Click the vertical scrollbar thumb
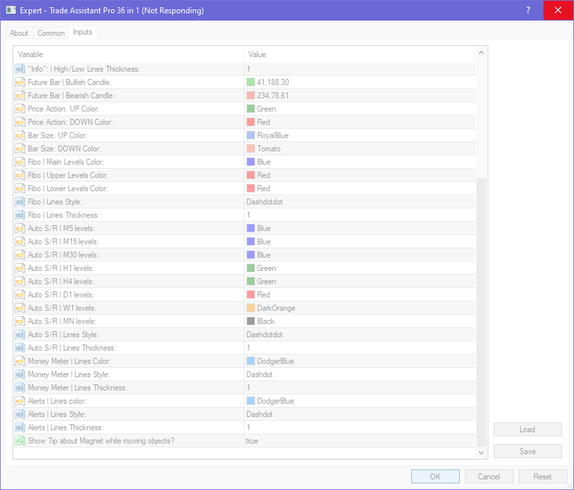This screenshot has height=490, width=574. pos(482,312)
